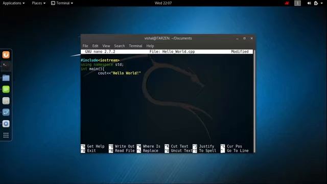This screenshot has width=327, height=184.
Task: Click 'Get Help' shortcut label
Action: pos(96,146)
